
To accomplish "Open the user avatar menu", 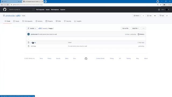I will point(167,10).
